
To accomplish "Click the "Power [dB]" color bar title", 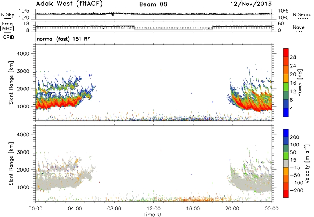I will click(x=299, y=83).
